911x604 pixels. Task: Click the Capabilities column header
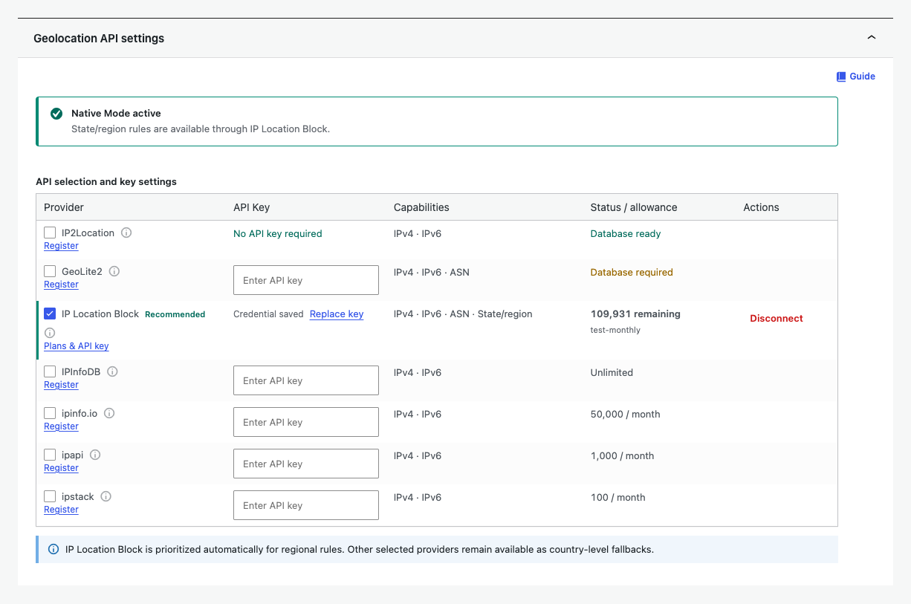click(x=421, y=207)
